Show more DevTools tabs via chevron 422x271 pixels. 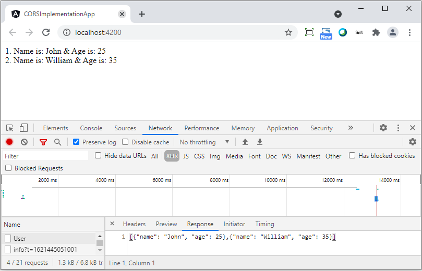point(351,128)
